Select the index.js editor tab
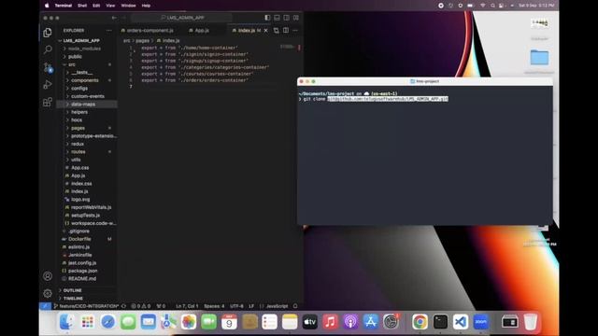Viewport: 598px width, 336px height. (x=247, y=31)
